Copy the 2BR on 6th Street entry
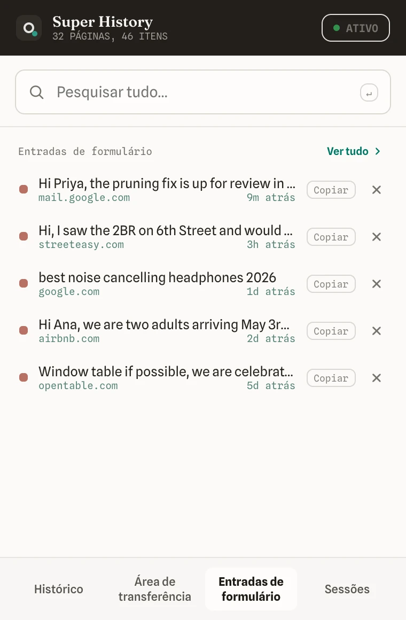The height and width of the screenshot is (620, 406). 331,237
